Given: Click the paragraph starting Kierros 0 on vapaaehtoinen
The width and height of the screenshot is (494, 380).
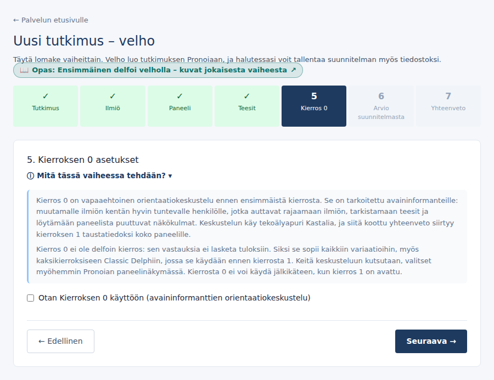Looking at the screenshot, I should (247, 217).
